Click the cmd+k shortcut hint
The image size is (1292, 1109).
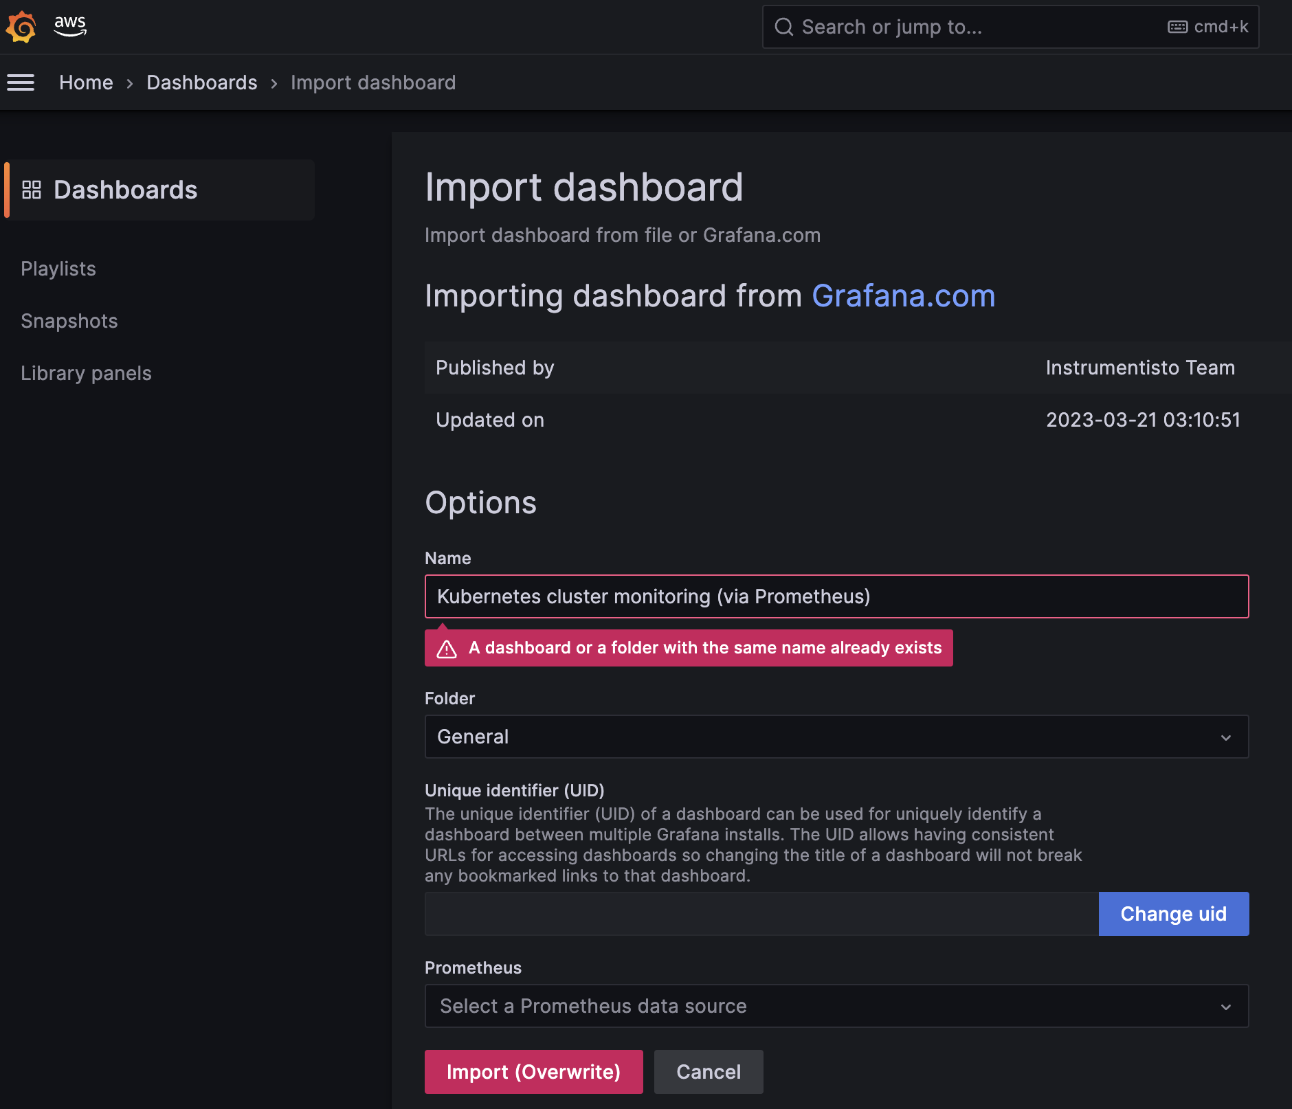pos(1221,27)
